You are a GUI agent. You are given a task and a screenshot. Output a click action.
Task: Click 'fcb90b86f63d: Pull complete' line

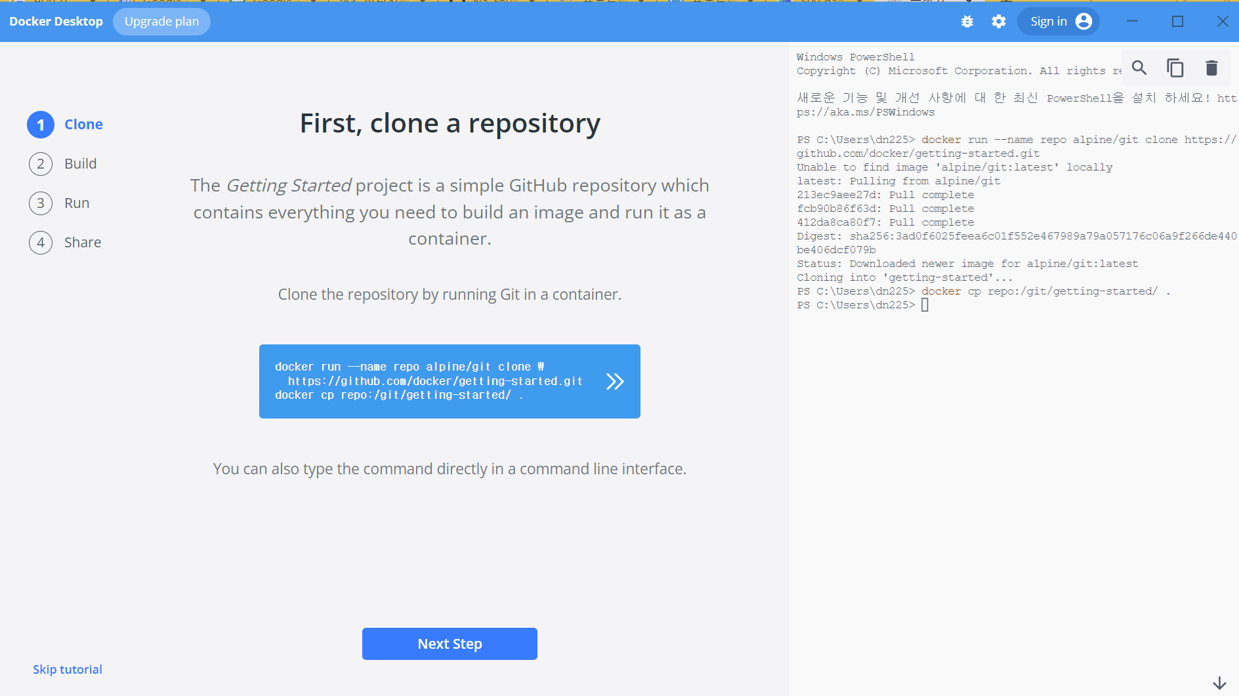tap(885, 209)
